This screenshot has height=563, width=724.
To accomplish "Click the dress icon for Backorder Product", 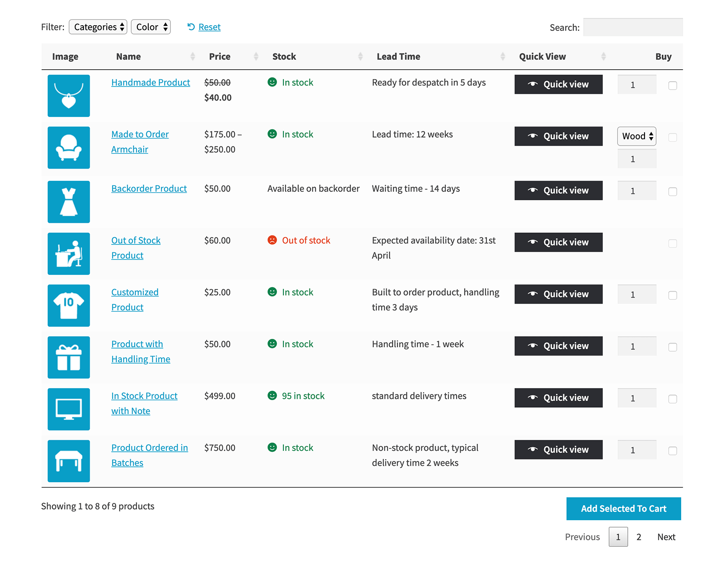I will (68, 202).
